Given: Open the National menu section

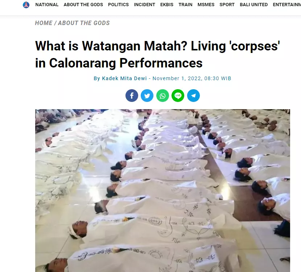Looking at the screenshot, I should coord(47,5).
